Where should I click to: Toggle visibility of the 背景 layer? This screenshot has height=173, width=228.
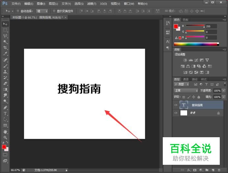pos(176,113)
